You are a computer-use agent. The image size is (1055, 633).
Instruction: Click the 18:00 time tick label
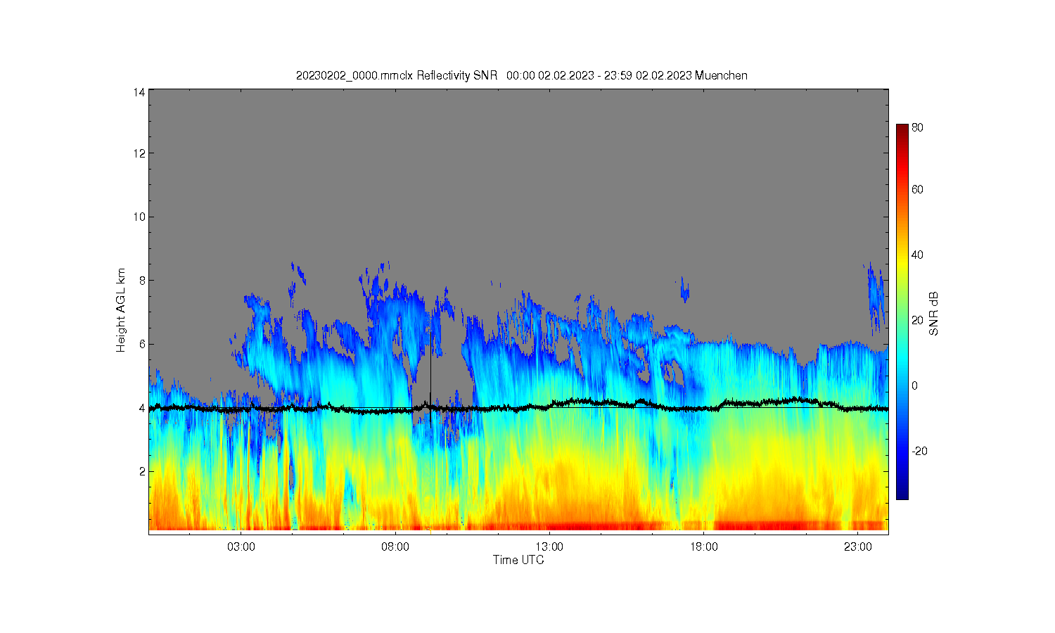(703, 546)
